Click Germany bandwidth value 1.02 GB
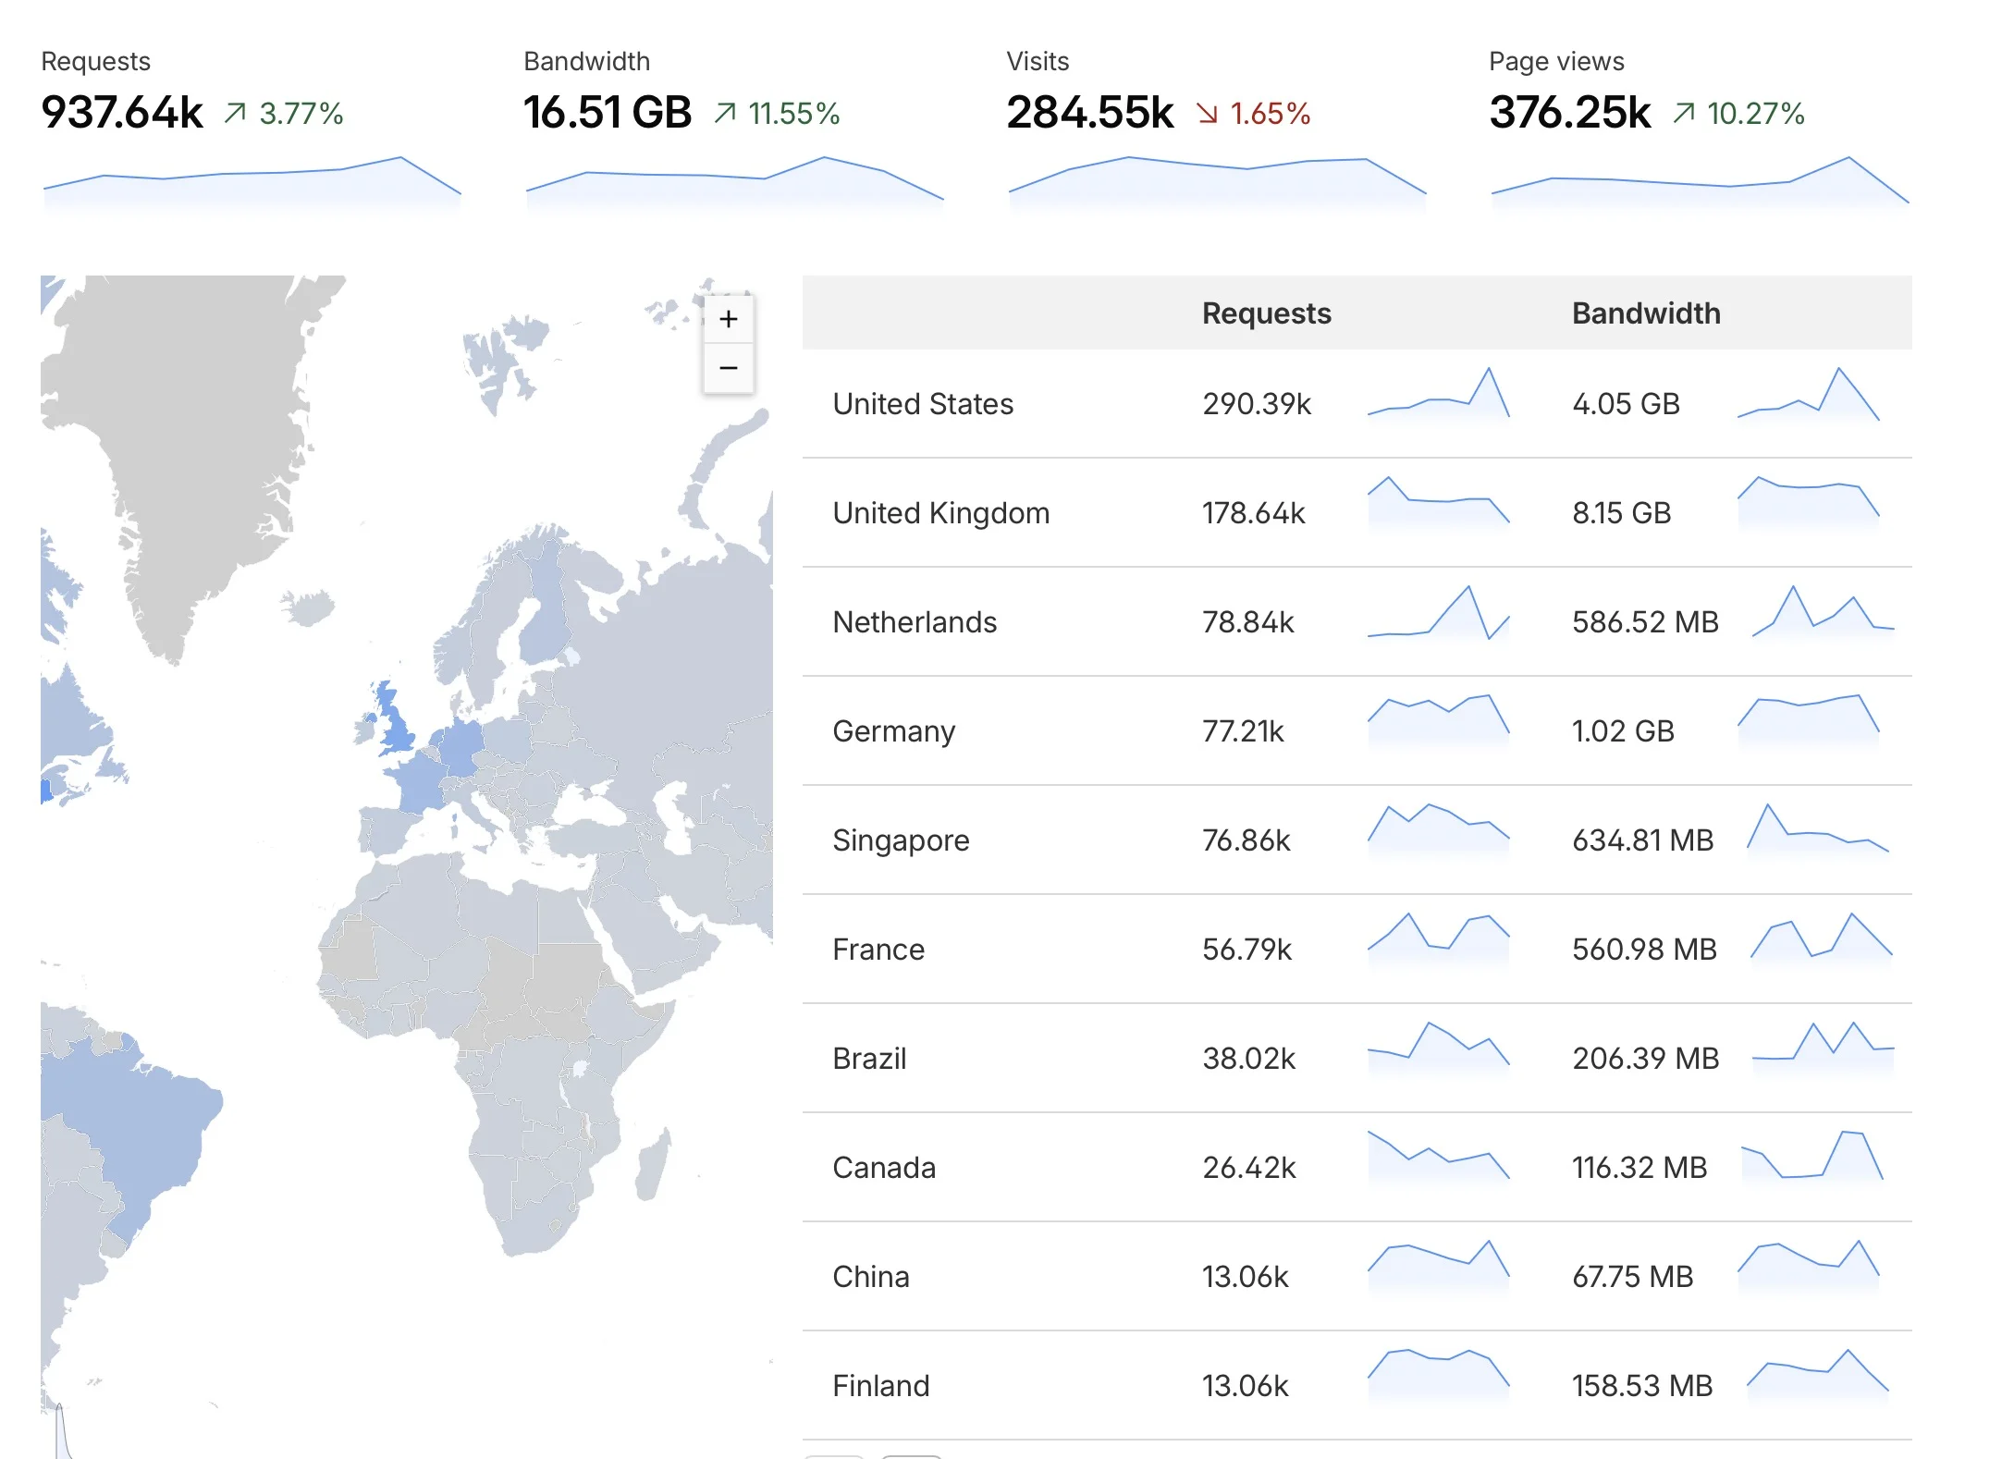This screenshot has height=1459, width=2014. pyautogui.click(x=1624, y=731)
